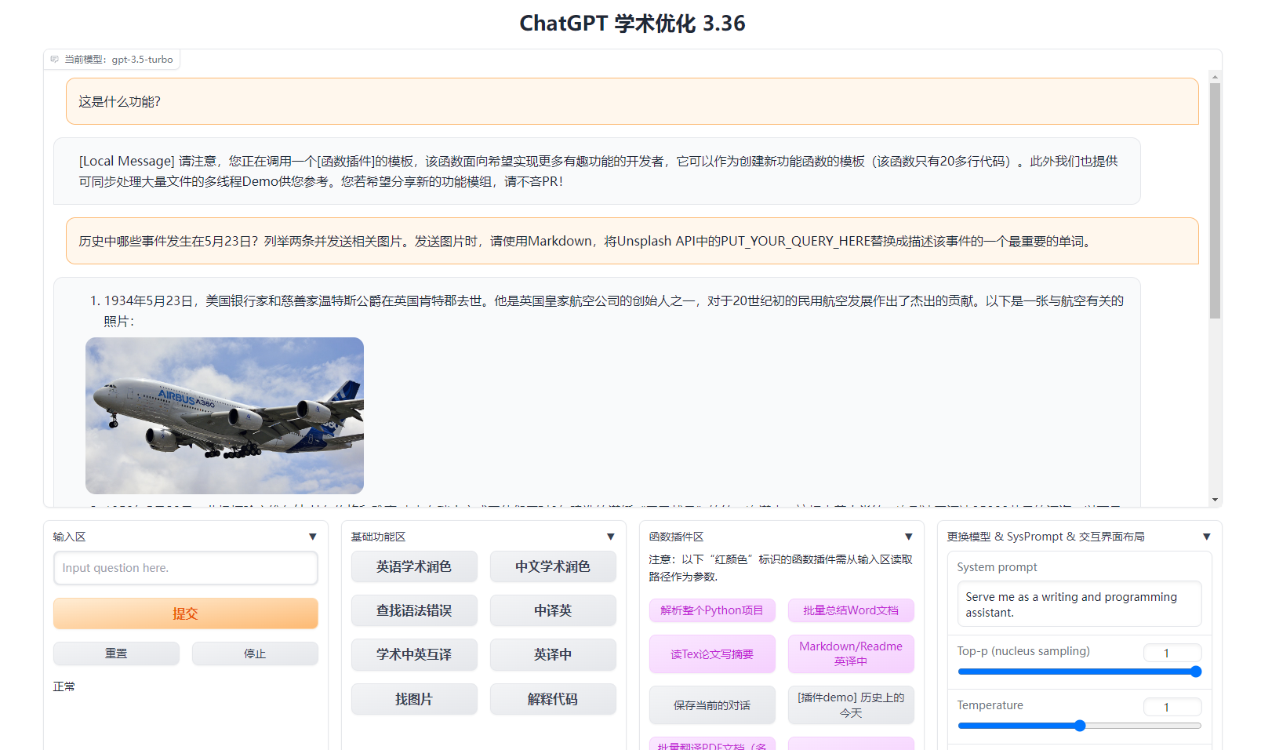This screenshot has width=1261, height=750.
Task: Collapse the 基础功能区 panel arrow
Action: (610, 537)
